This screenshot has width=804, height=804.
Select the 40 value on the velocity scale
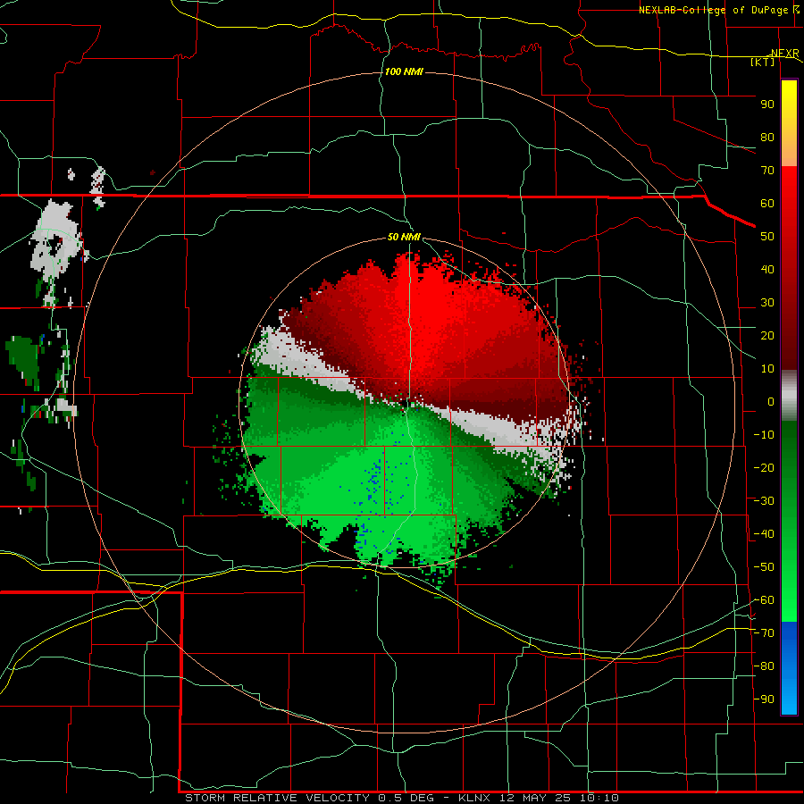767,269
